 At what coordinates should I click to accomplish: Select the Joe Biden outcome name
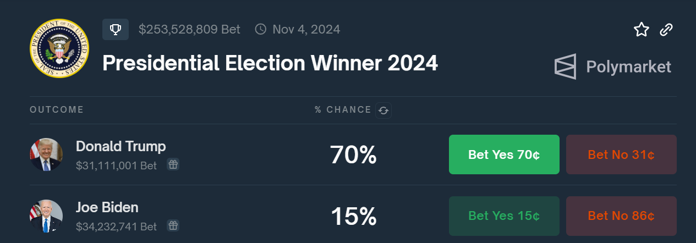[x=107, y=207]
